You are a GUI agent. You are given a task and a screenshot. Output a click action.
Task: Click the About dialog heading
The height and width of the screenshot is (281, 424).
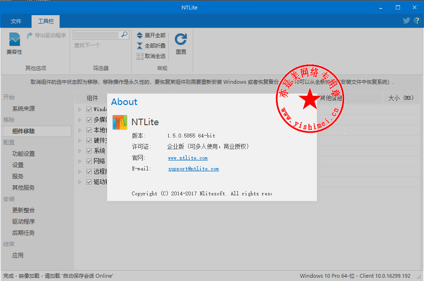(124, 102)
